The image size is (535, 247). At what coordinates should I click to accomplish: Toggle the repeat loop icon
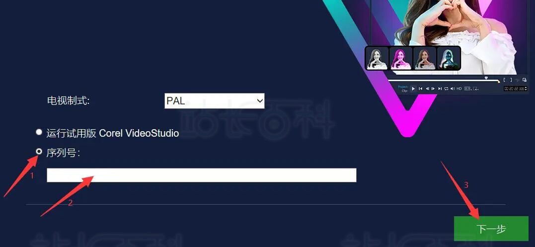click(446, 88)
